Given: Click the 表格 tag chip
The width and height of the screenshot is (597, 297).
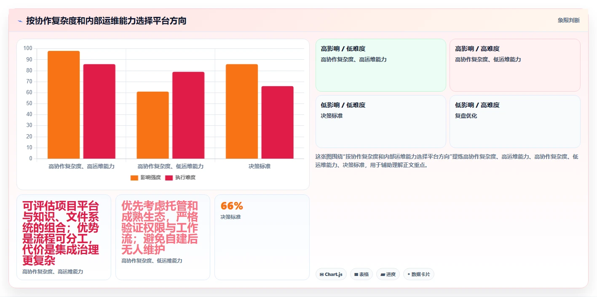Looking at the screenshot, I should [x=361, y=274].
